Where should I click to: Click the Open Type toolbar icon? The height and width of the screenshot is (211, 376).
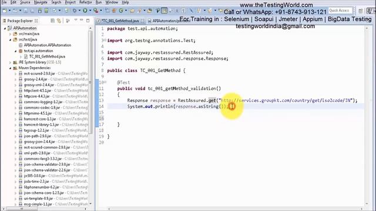(x=132, y=11)
